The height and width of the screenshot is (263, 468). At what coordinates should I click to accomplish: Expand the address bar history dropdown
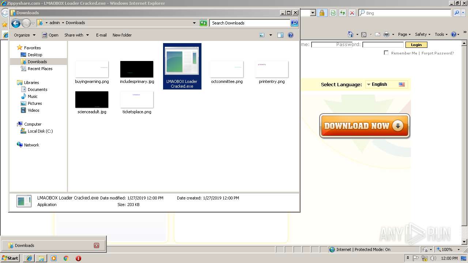[194, 23]
